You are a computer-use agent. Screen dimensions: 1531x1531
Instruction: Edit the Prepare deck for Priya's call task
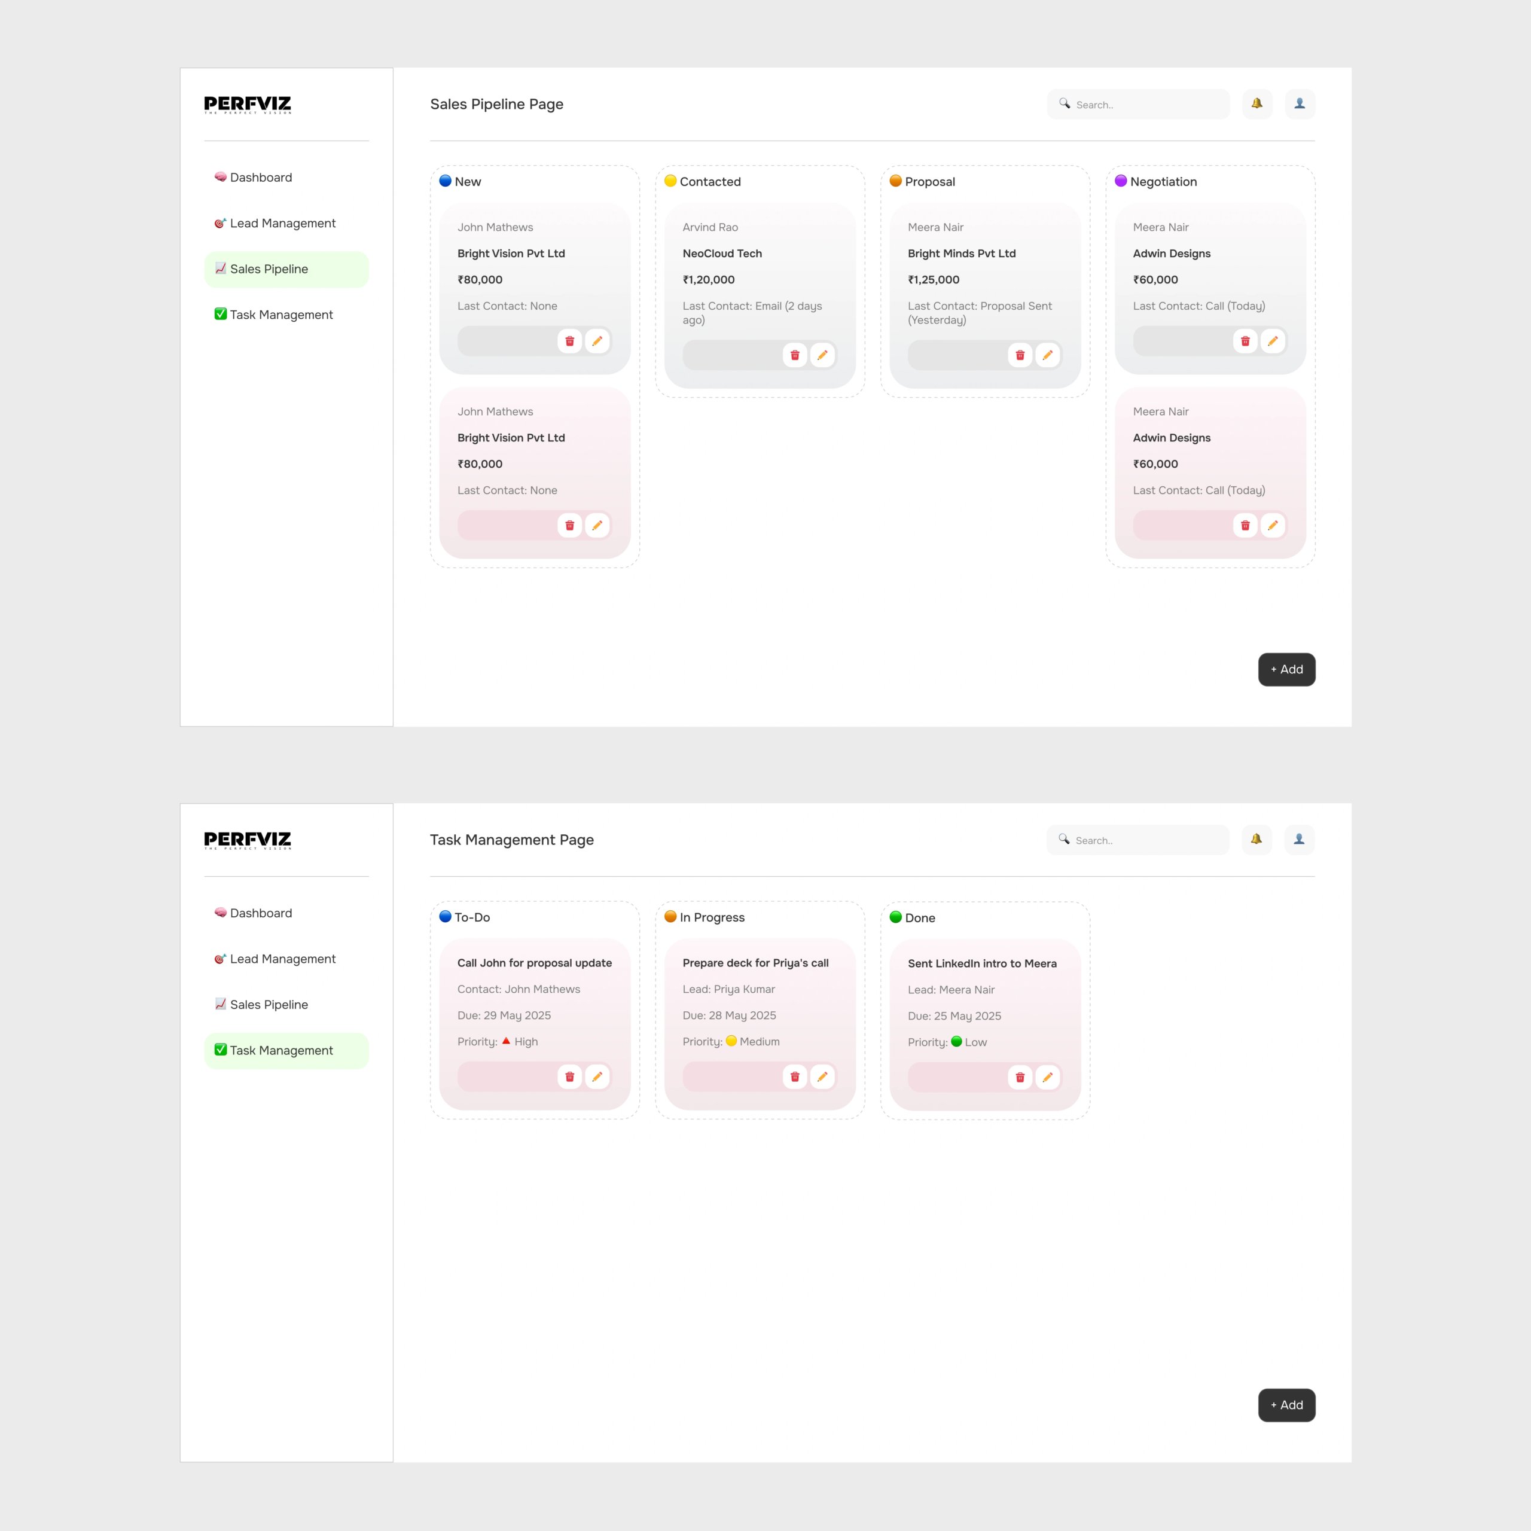822,1076
